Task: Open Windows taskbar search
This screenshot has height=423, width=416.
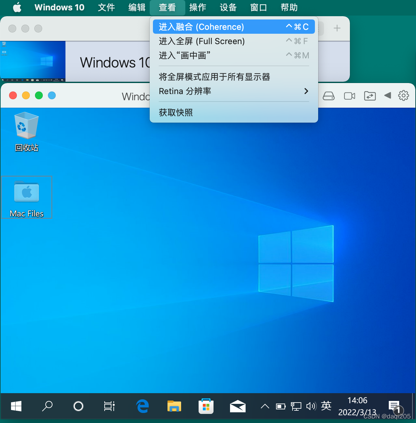Action: click(47, 406)
